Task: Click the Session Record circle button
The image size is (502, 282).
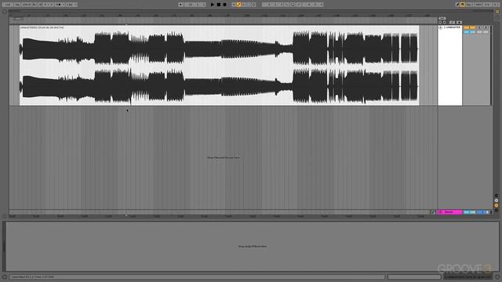Action: point(253,5)
